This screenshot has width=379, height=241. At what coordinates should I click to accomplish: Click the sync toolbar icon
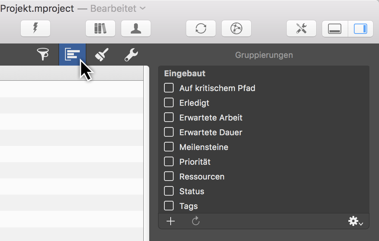(x=201, y=28)
